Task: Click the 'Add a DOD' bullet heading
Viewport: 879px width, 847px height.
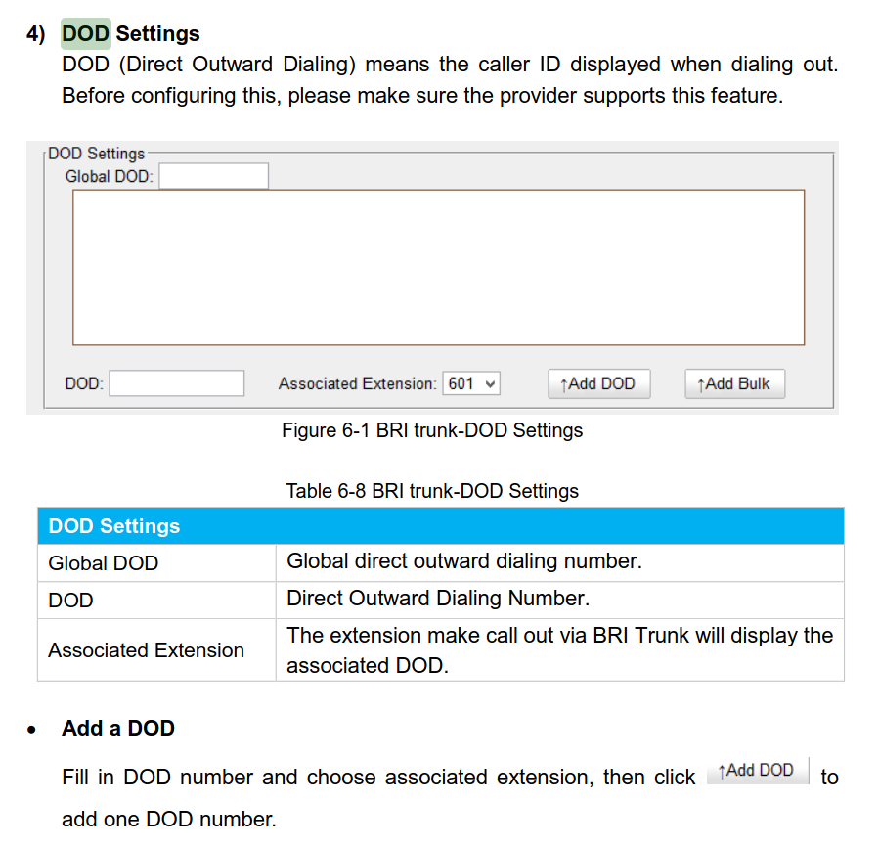Action: click(118, 729)
